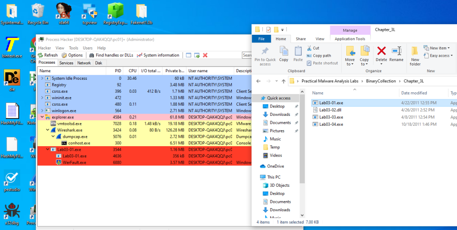Click the Delete red X icon in ribbon

(x=381, y=51)
